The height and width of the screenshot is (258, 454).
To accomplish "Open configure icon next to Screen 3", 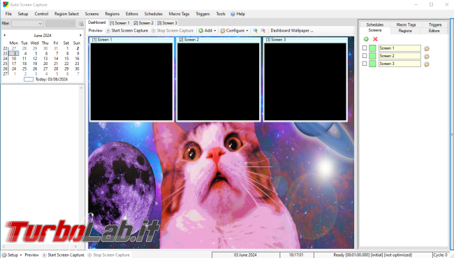I will (427, 64).
